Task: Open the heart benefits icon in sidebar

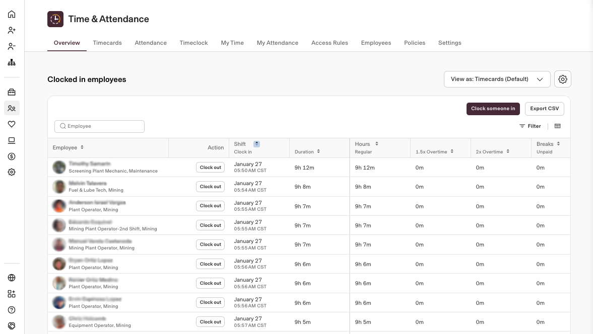Action: [x=12, y=124]
